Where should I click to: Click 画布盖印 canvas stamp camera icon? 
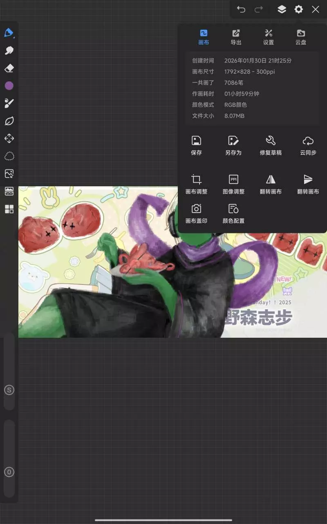point(196,214)
